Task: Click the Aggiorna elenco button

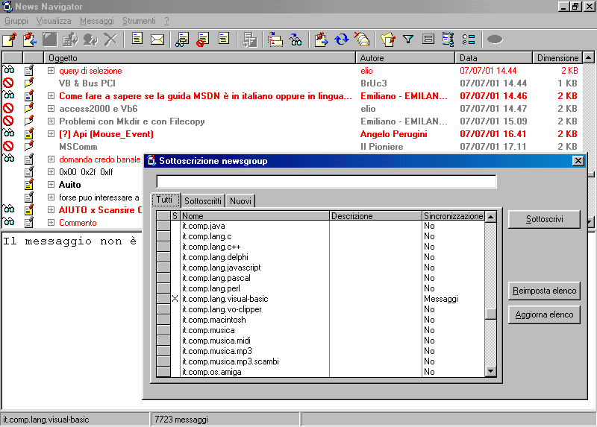Action: pos(544,315)
